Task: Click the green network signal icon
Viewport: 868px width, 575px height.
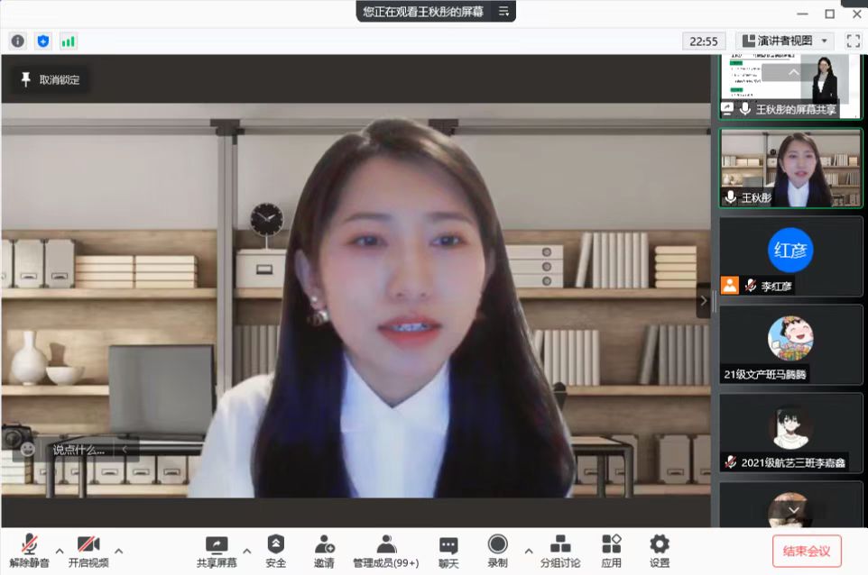Action: click(x=69, y=41)
